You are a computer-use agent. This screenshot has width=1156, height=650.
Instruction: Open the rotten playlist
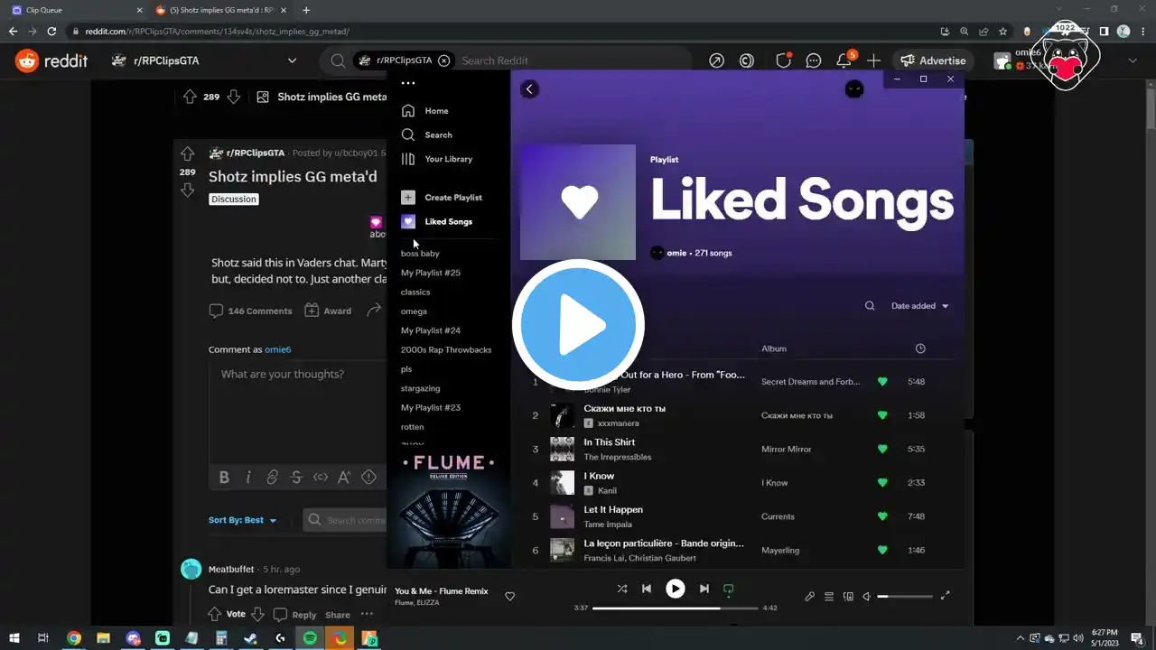(x=412, y=427)
